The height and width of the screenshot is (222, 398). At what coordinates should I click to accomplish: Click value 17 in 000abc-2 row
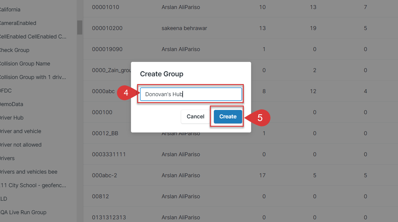point(262,175)
